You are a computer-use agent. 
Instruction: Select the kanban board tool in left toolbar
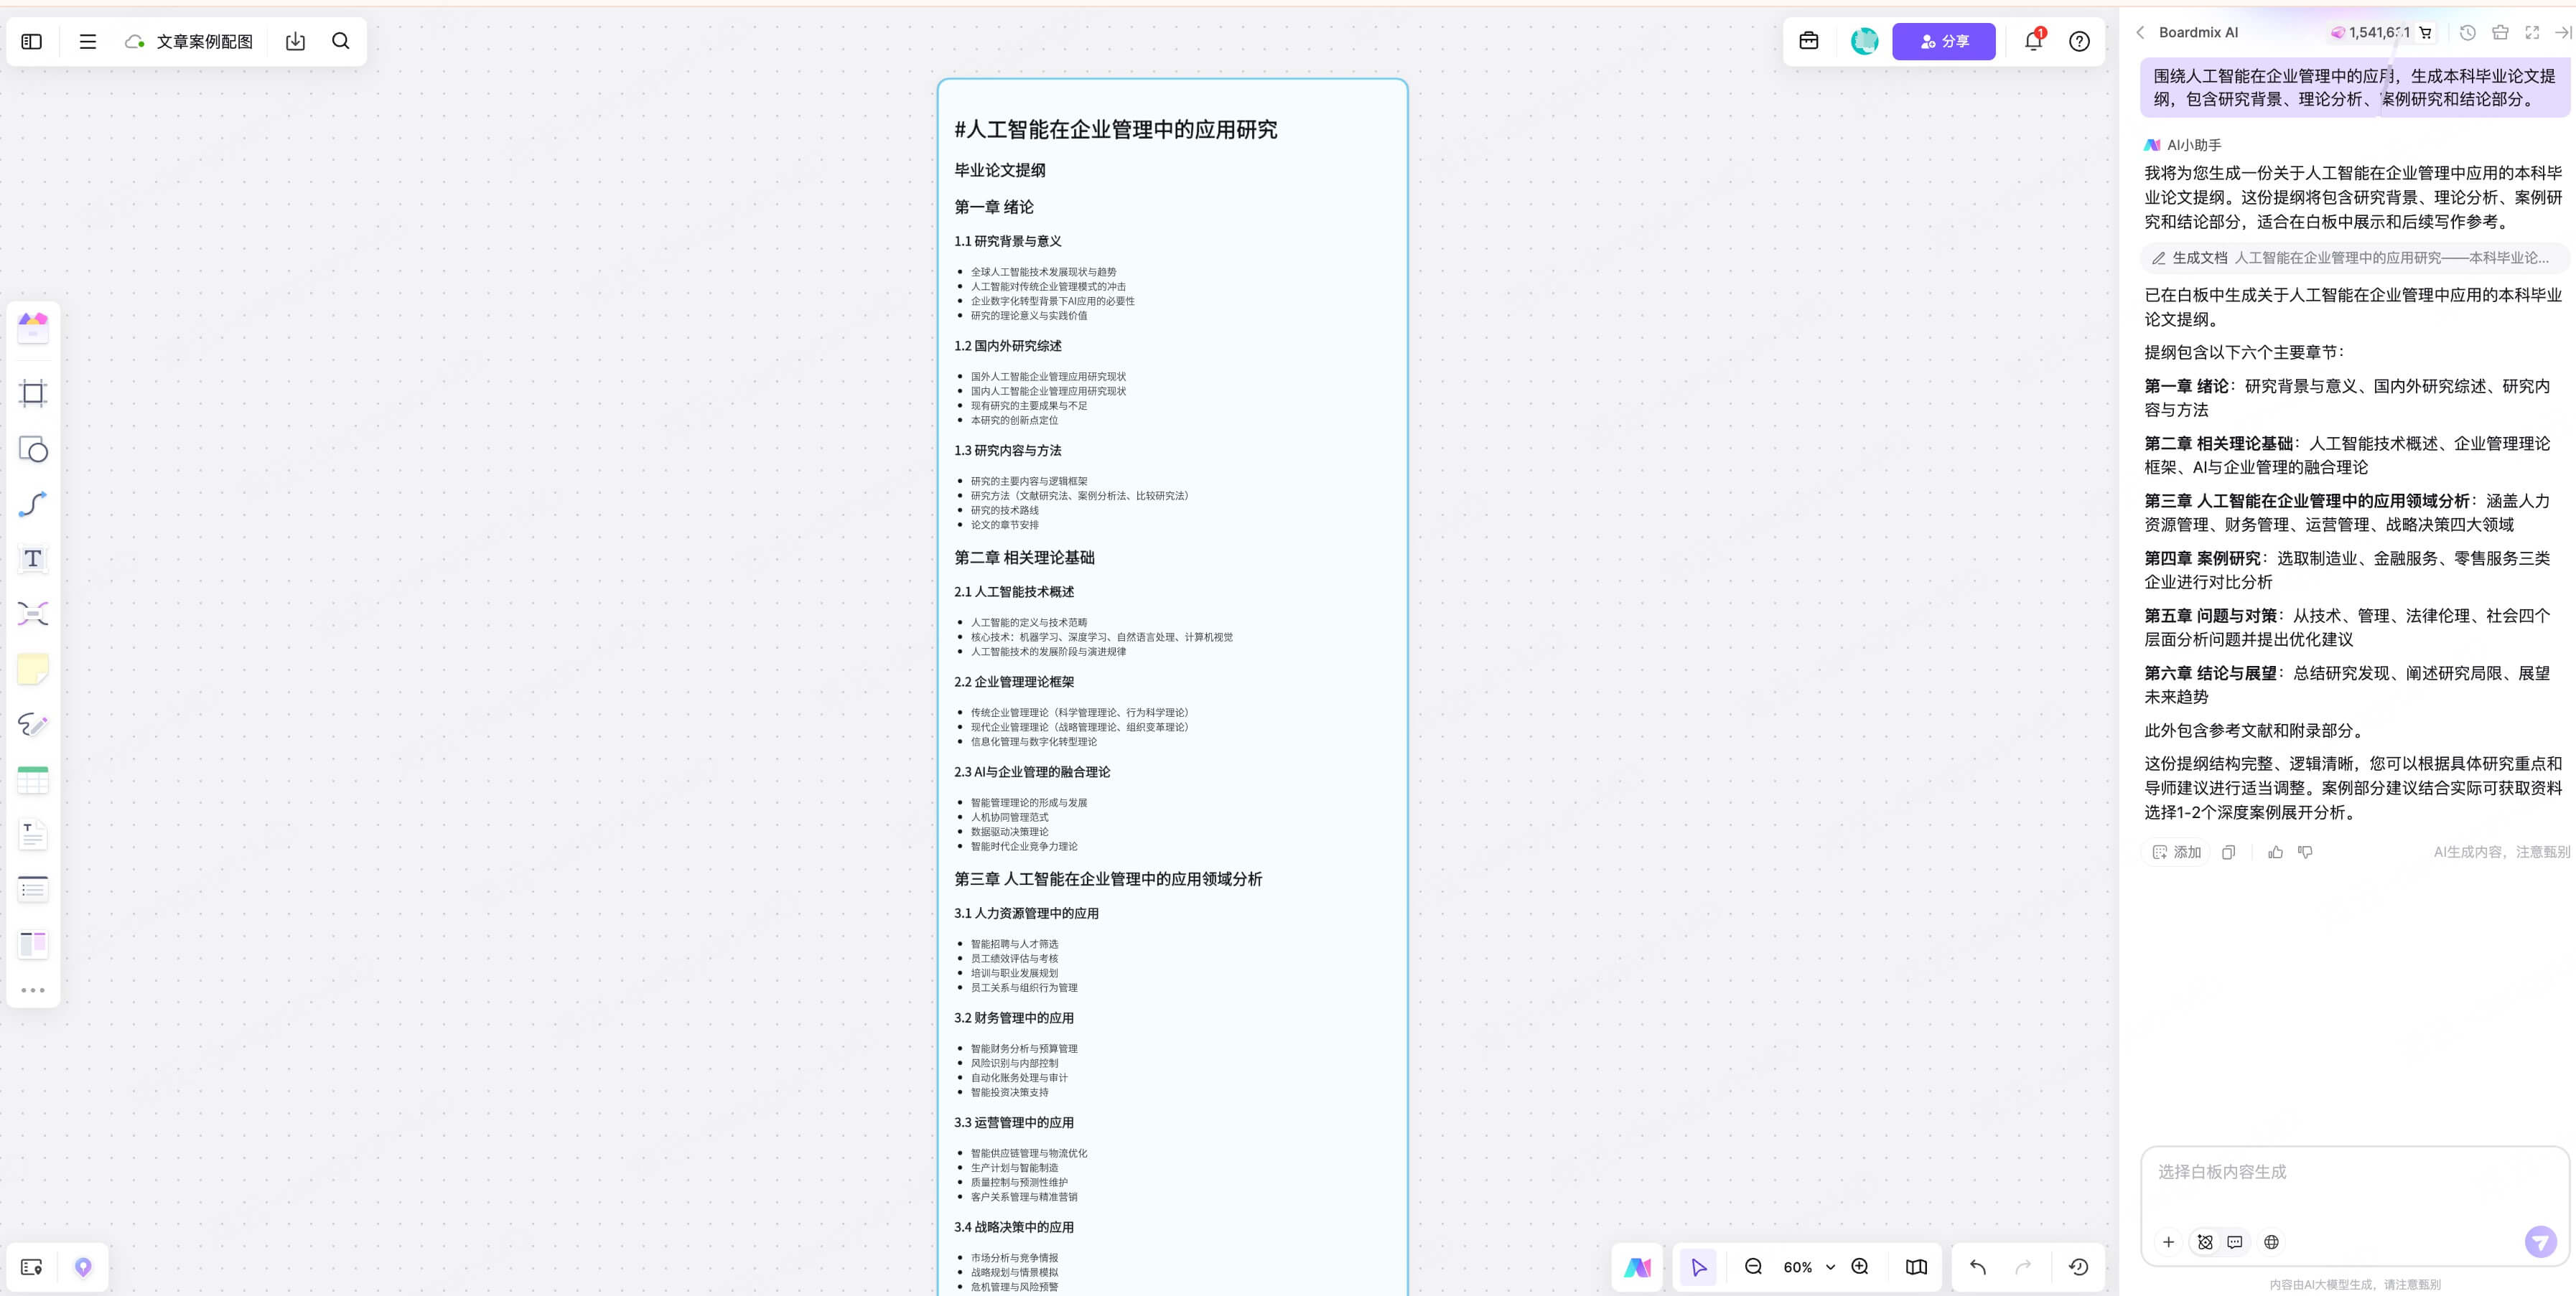[x=33, y=944]
